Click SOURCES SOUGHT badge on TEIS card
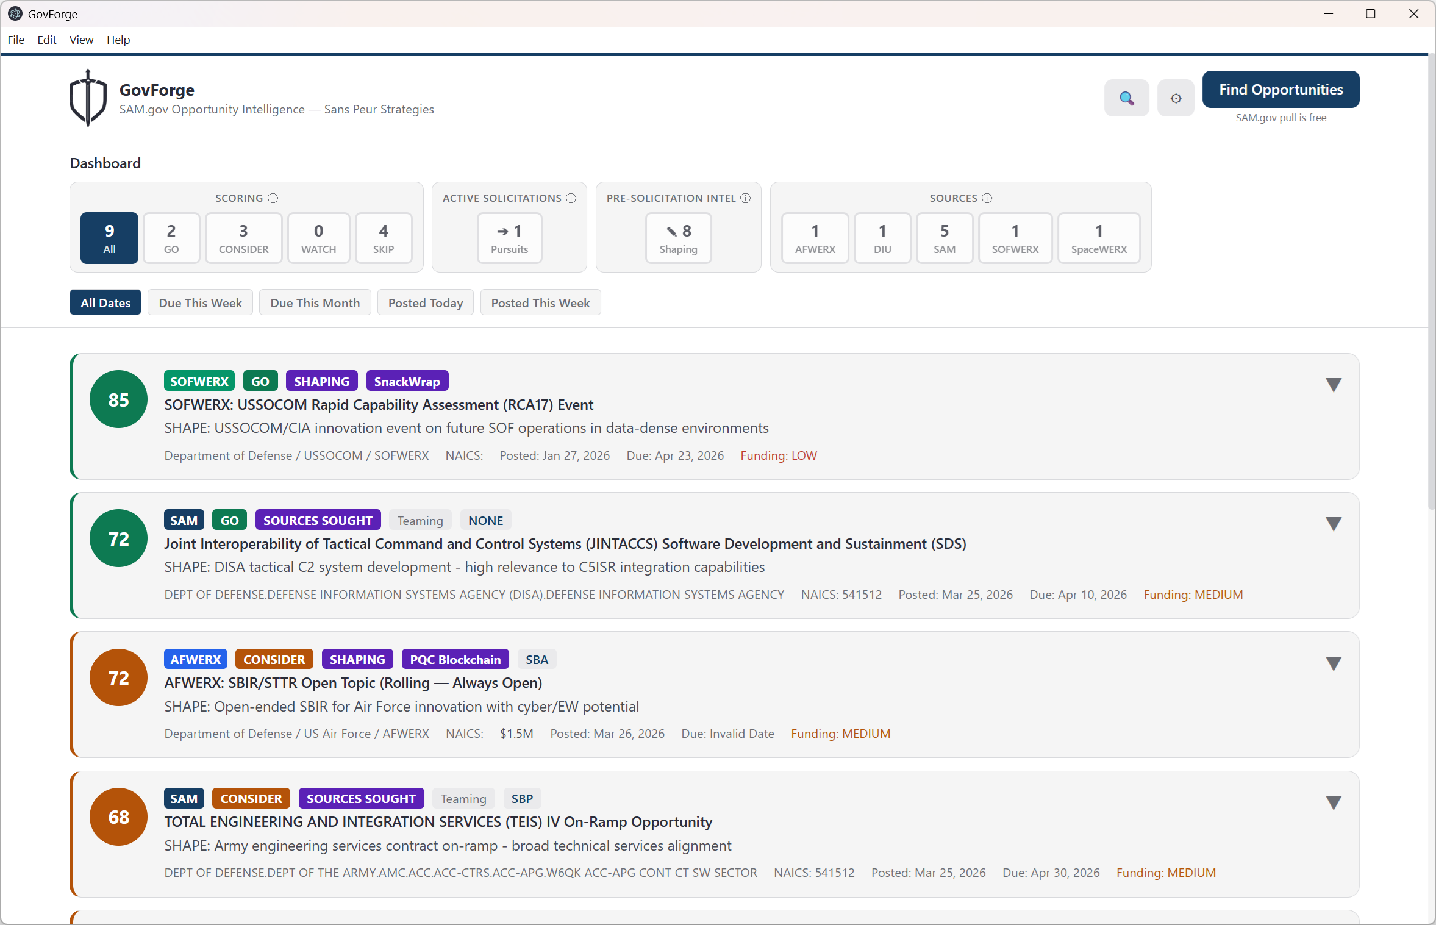The image size is (1436, 925). coord(361,798)
